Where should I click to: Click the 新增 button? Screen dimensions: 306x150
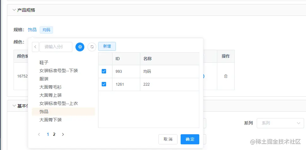point(107,46)
